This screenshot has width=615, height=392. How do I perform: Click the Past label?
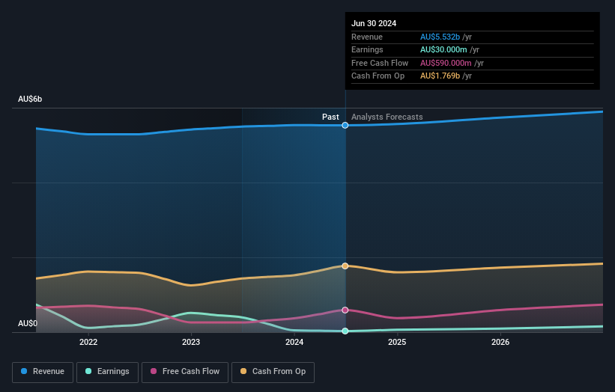pos(330,117)
